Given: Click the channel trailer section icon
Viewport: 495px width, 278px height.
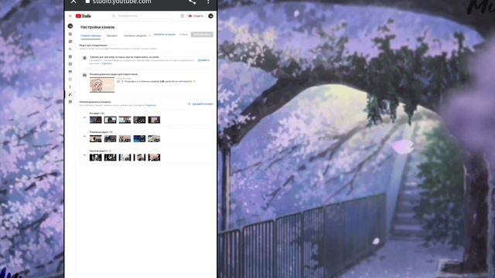Looking at the screenshot, I should point(84,58).
